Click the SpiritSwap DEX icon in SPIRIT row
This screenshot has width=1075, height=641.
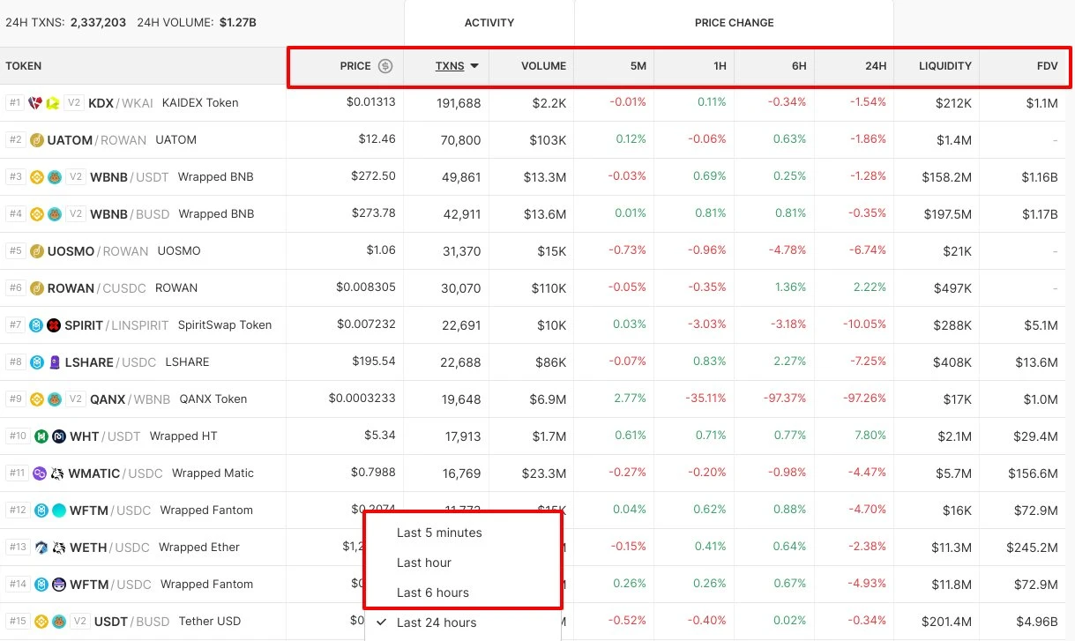coord(54,325)
